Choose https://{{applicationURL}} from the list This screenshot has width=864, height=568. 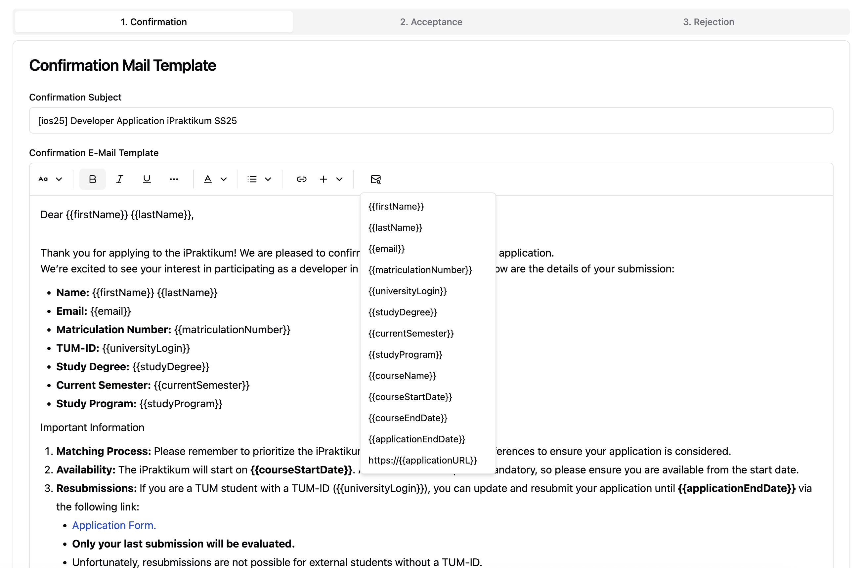click(x=422, y=460)
